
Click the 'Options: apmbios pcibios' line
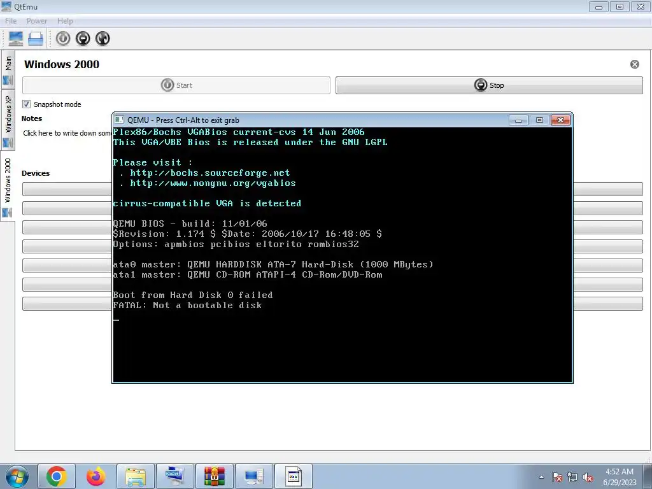[x=236, y=244]
